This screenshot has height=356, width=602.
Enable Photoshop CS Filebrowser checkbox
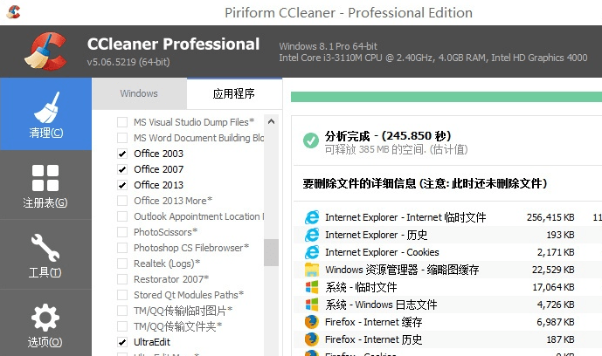(122, 248)
